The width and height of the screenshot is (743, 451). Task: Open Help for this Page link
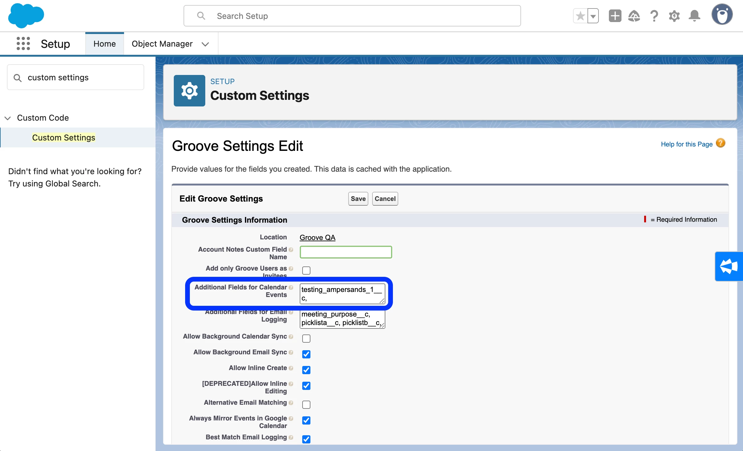pos(687,144)
